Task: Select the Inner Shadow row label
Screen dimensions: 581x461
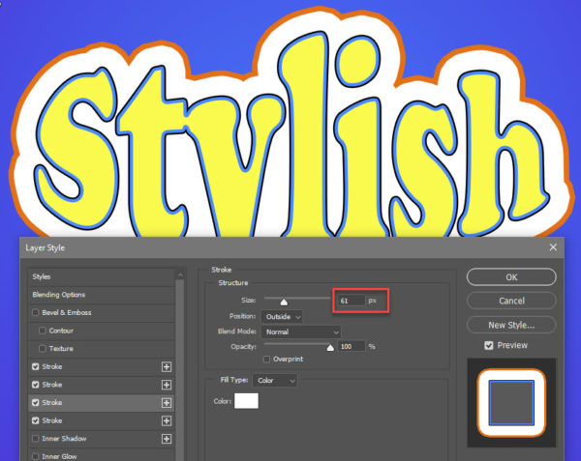Action: [64, 439]
